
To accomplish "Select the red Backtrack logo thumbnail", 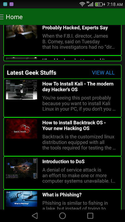I will coord(22,129).
